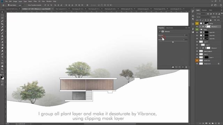The width and height of the screenshot is (223, 125).
Task: Click the delete layer trash icon in Layers
Action: pyautogui.click(x=219, y=124)
